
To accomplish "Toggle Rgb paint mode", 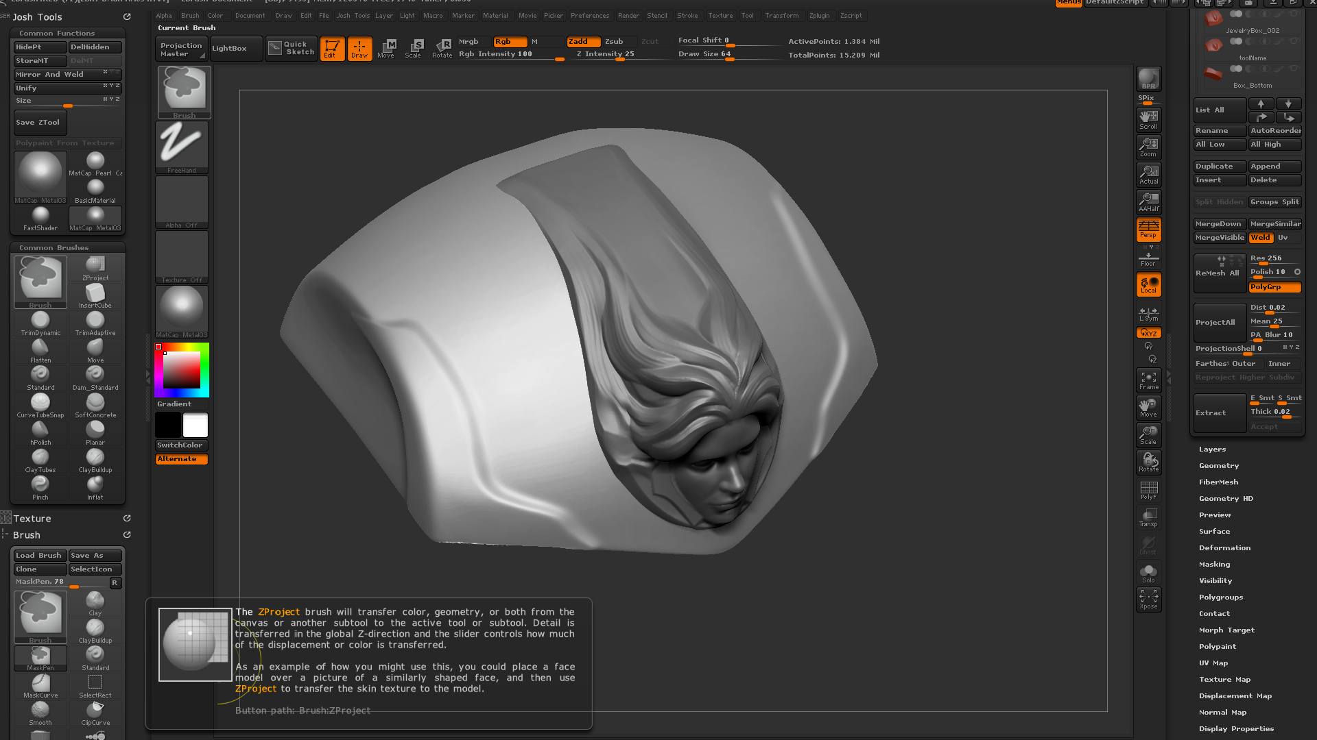I will pos(510,42).
